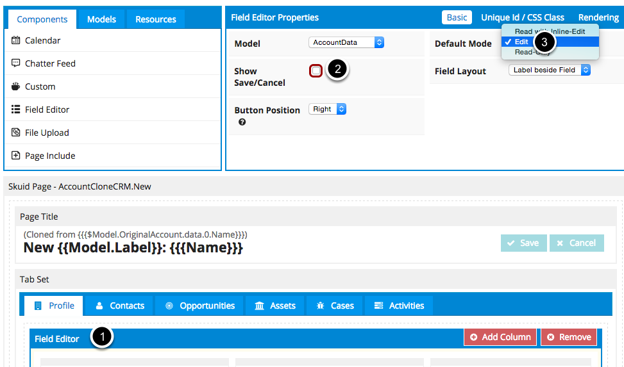The image size is (624, 367).
Task: Click the Calendar component icon
Action: 16,40
